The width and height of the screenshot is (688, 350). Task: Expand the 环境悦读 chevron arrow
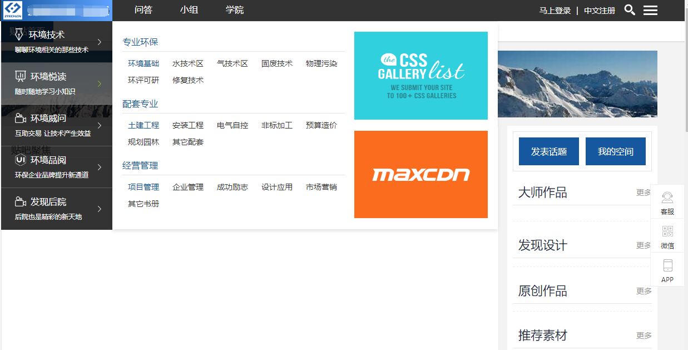click(100, 83)
